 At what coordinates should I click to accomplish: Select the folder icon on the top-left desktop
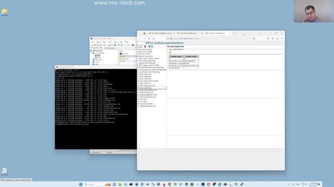tap(5, 12)
